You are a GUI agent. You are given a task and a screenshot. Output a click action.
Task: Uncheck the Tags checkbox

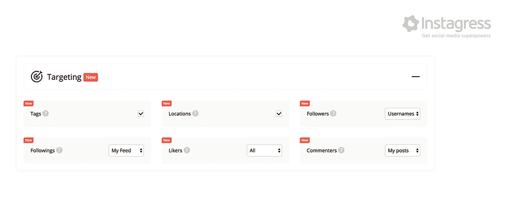tap(141, 114)
